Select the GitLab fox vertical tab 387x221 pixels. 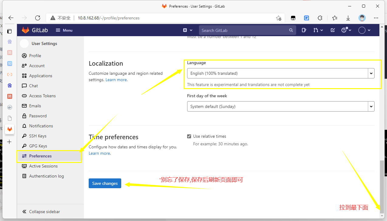(10, 129)
